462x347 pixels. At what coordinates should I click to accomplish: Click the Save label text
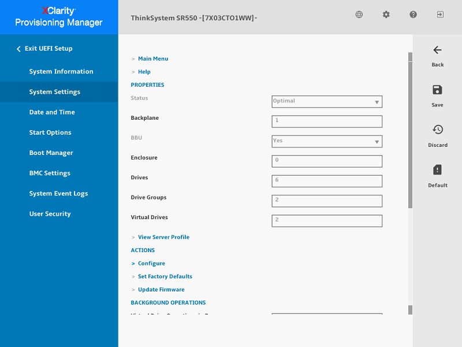(437, 105)
